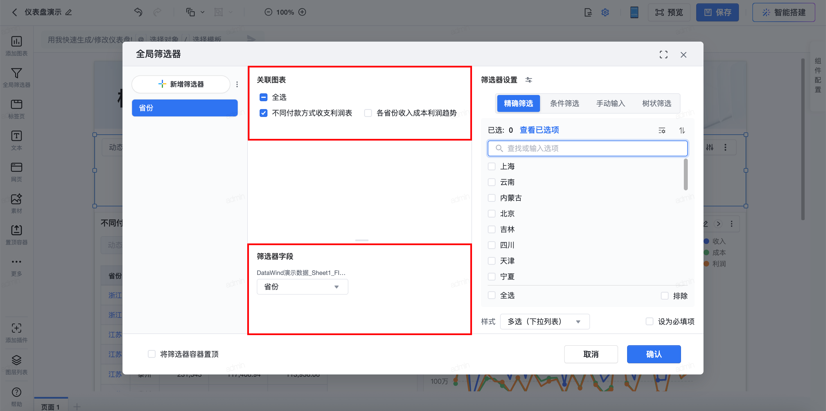The width and height of the screenshot is (826, 411).
Task: Open 查看已选项 link
Action: tap(539, 130)
